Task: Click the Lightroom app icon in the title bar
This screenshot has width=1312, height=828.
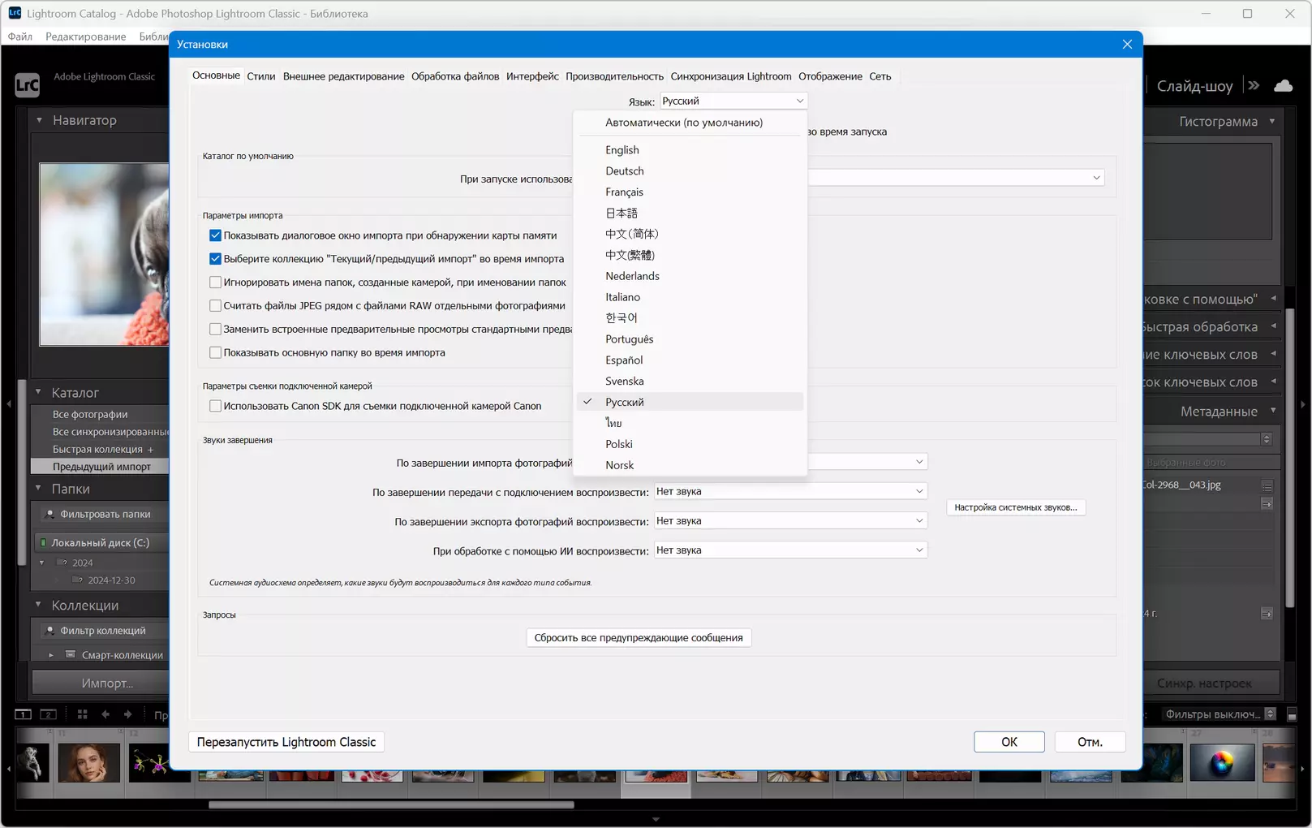Action: 15,13
